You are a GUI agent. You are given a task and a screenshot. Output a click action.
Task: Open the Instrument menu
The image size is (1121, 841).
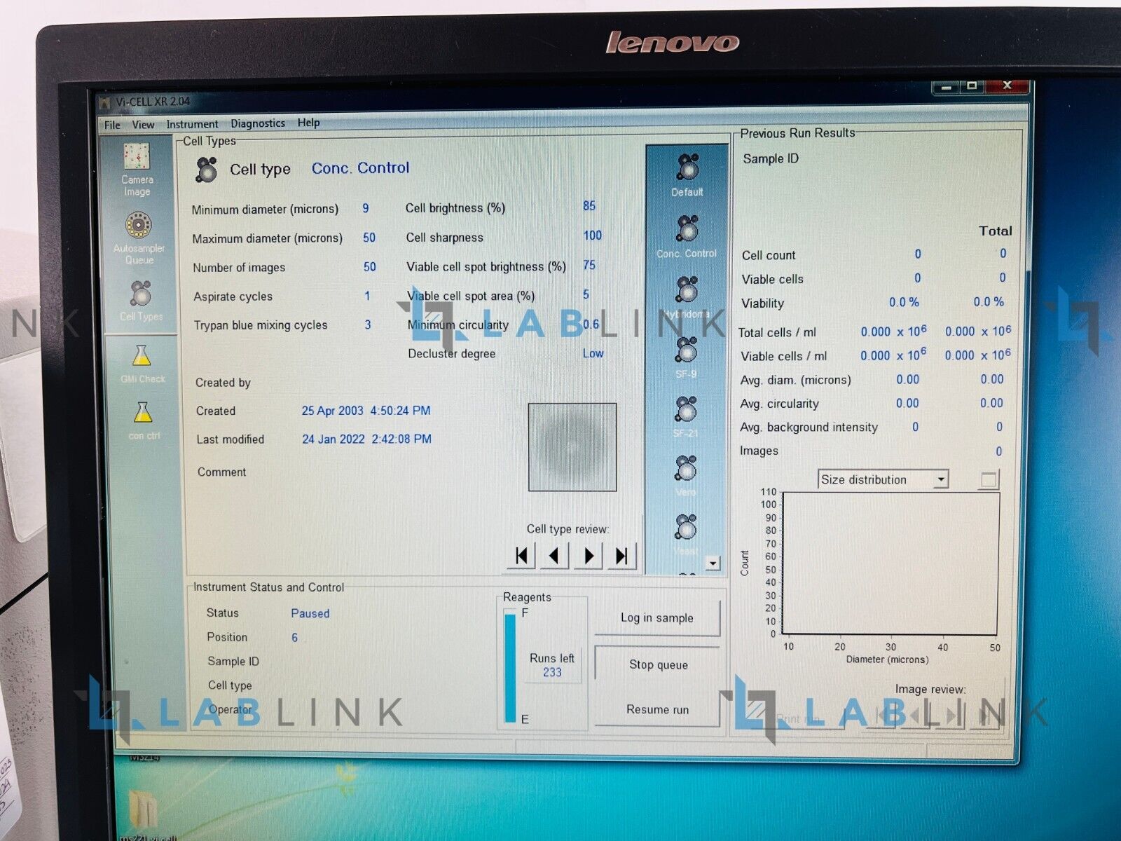click(x=193, y=123)
